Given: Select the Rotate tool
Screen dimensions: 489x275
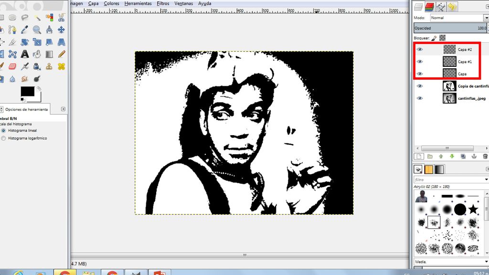Looking at the screenshot, I should [25, 42].
